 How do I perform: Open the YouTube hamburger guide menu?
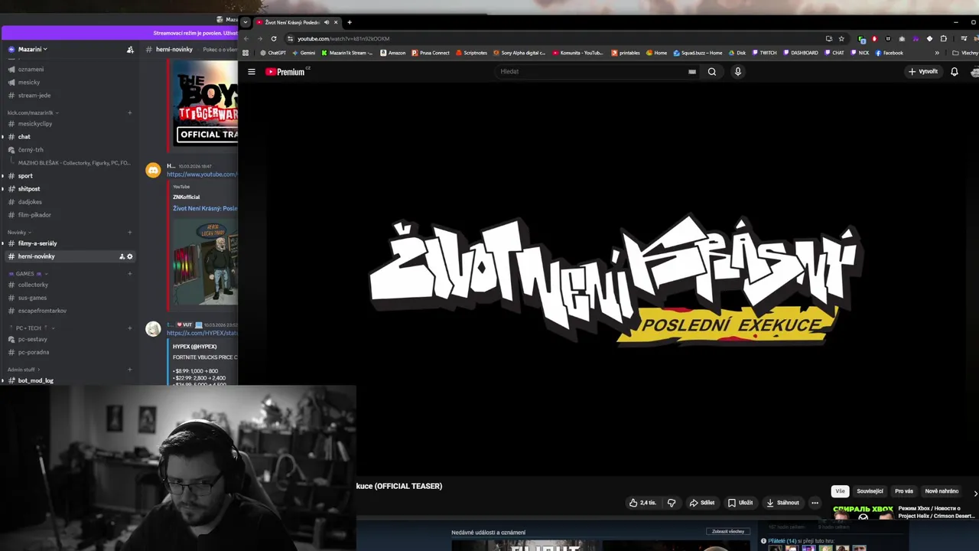tap(251, 72)
